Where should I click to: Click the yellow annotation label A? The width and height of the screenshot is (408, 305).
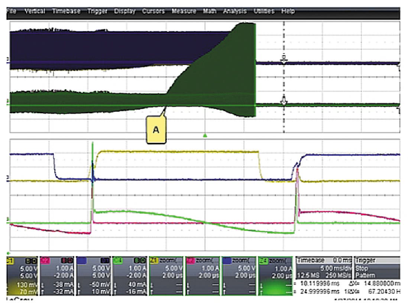[156, 129]
